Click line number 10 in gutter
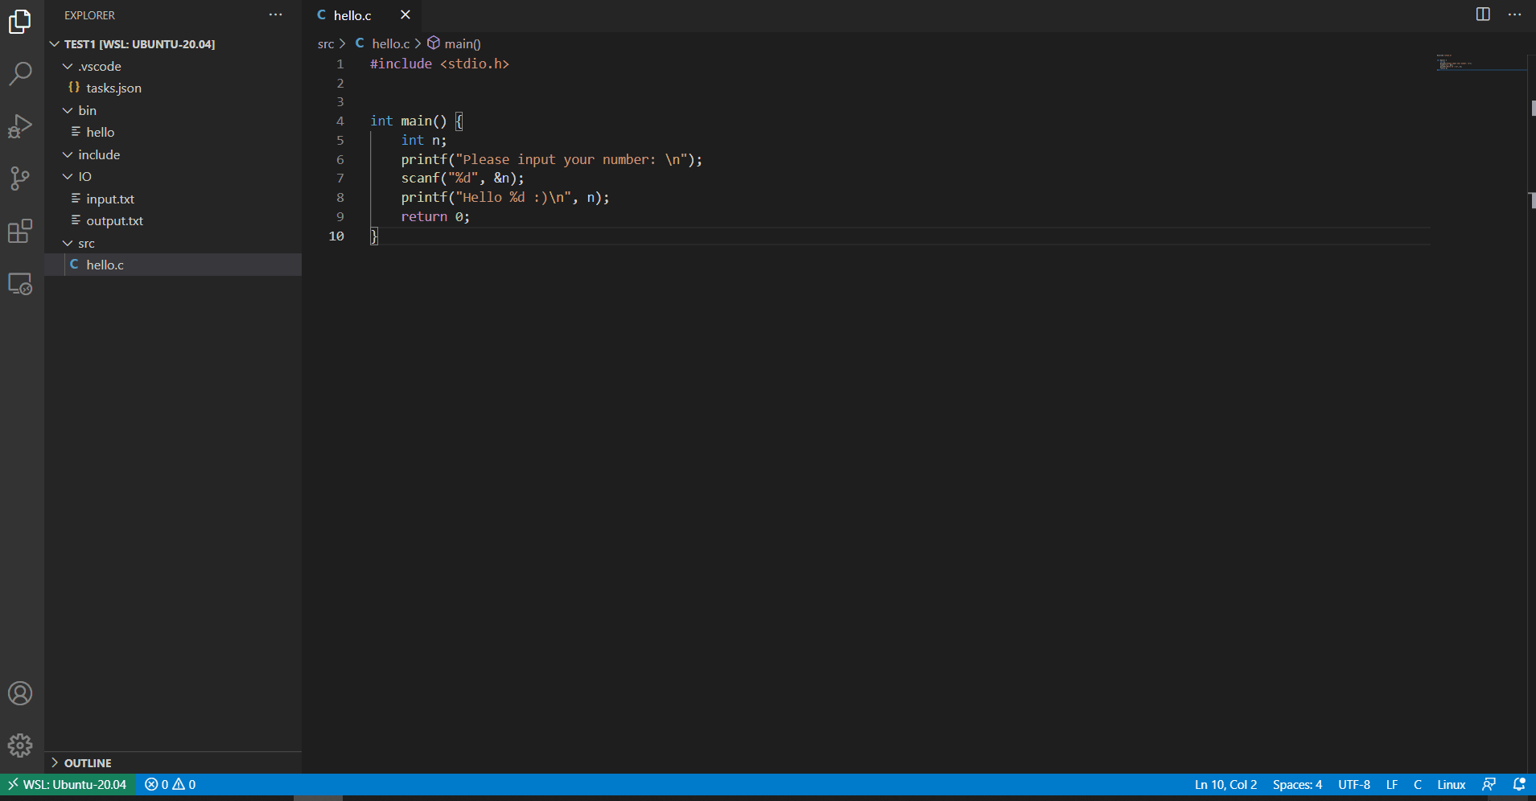The height and width of the screenshot is (801, 1536). [336, 236]
